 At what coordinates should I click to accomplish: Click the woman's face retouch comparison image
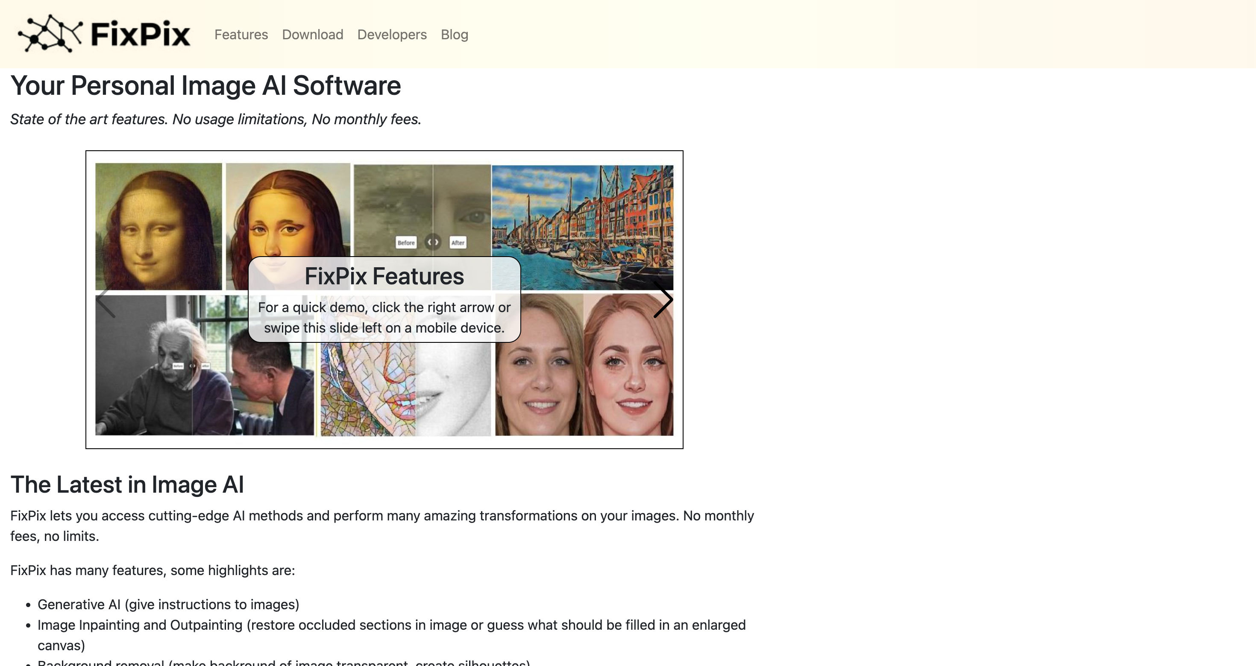tap(584, 365)
